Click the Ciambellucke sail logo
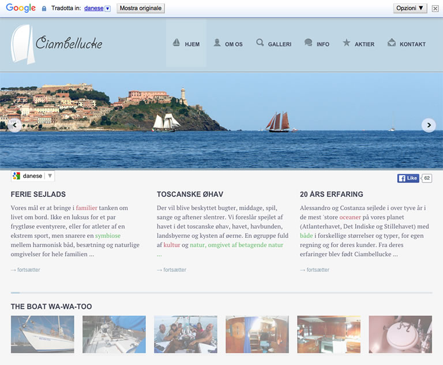This screenshot has width=443, height=365. tap(22, 44)
